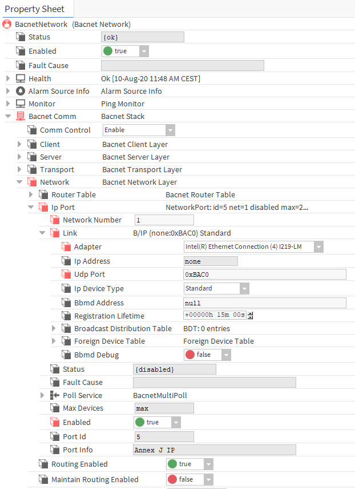
Task: Open the Comm Control Enable dropdown
Action: pyautogui.click(x=170, y=130)
